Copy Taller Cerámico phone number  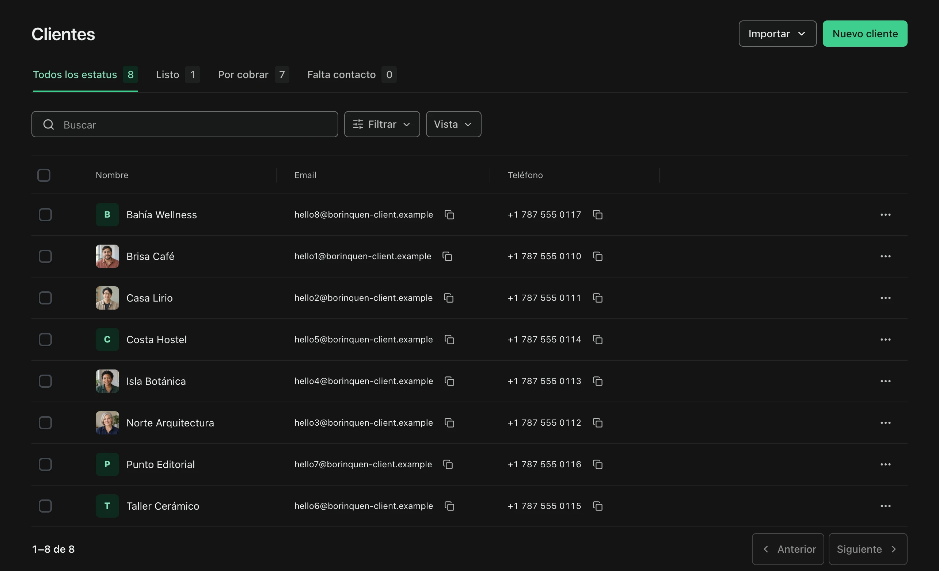click(x=597, y=506)
